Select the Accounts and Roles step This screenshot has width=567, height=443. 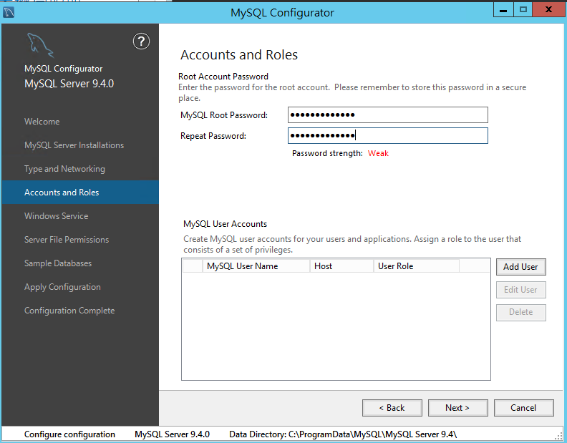(80, 192)
